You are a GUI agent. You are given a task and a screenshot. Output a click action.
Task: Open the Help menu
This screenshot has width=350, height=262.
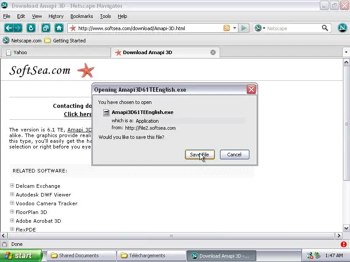122,16
